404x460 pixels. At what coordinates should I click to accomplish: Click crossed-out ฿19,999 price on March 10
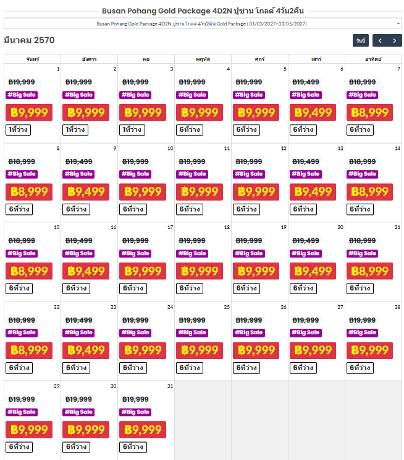[135, 162]
